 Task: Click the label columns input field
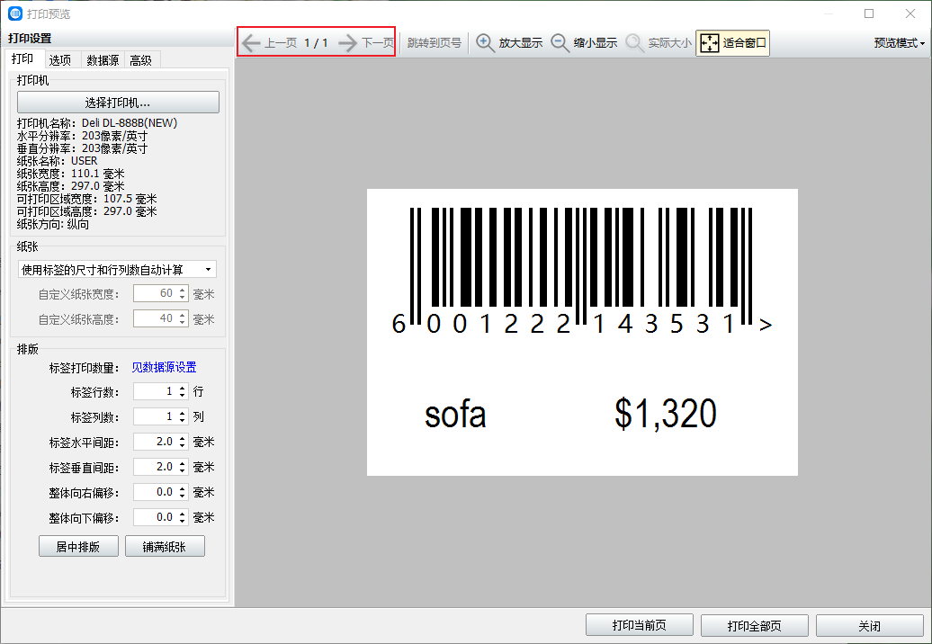click(x=155, y=416)
